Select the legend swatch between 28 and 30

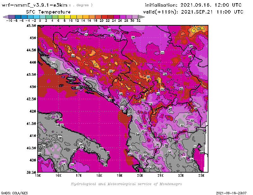[129, 17]
